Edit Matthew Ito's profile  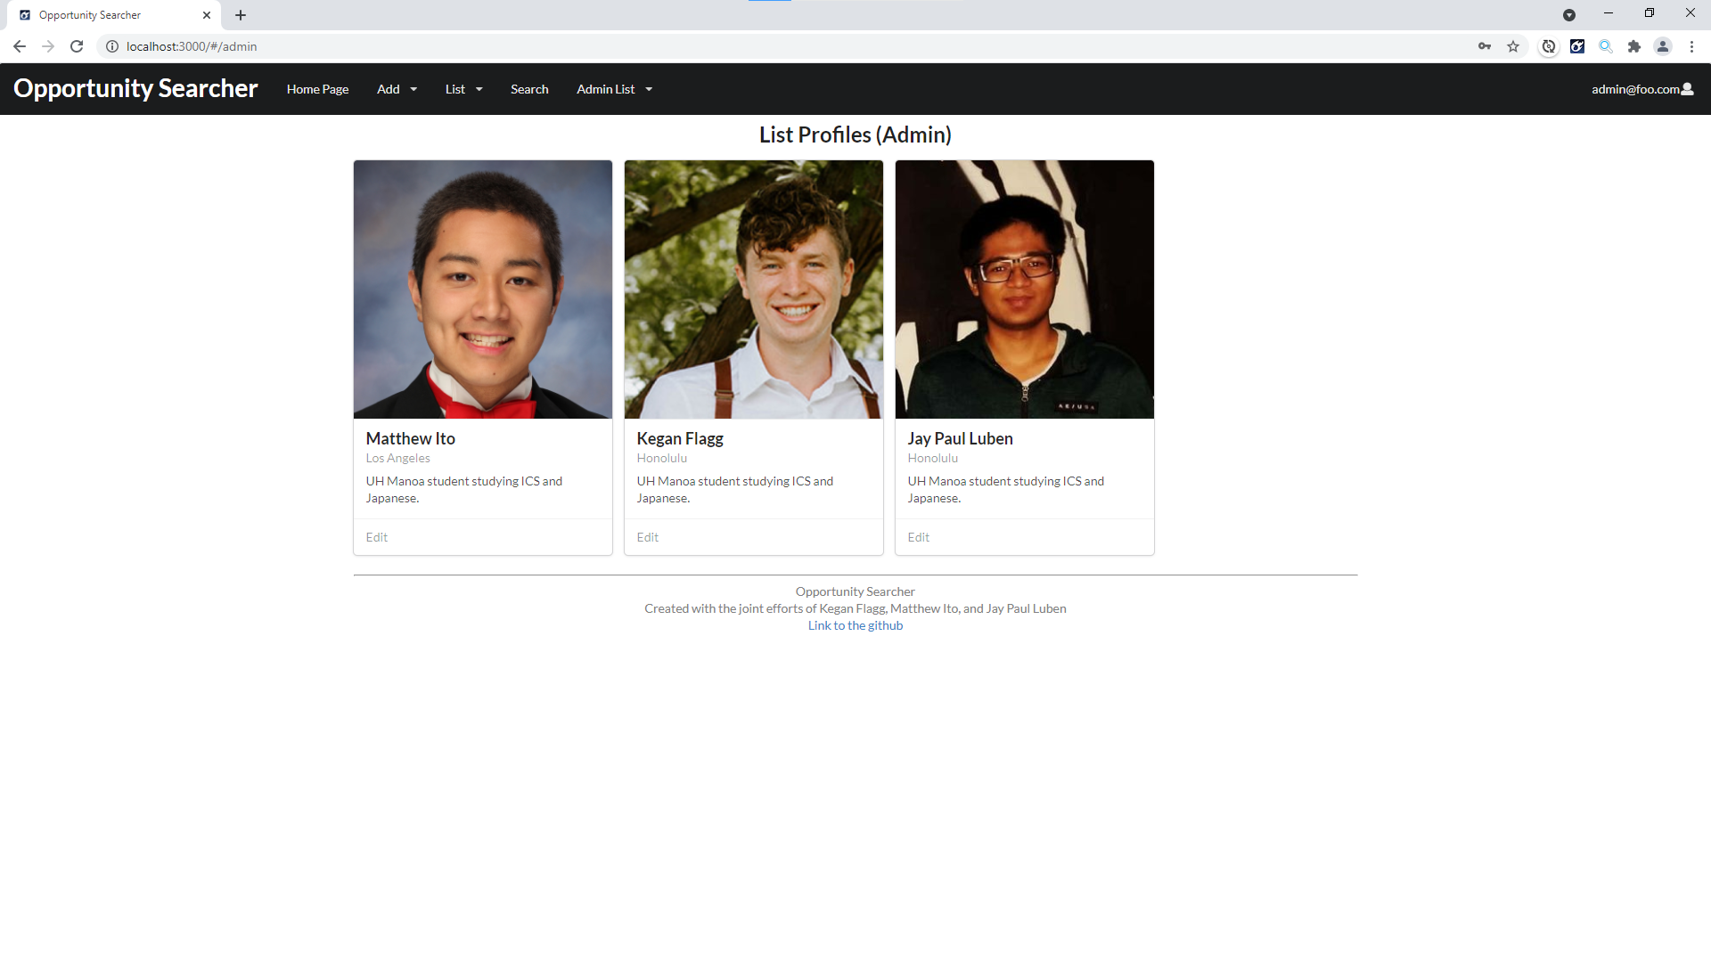(x=377, y=537)
